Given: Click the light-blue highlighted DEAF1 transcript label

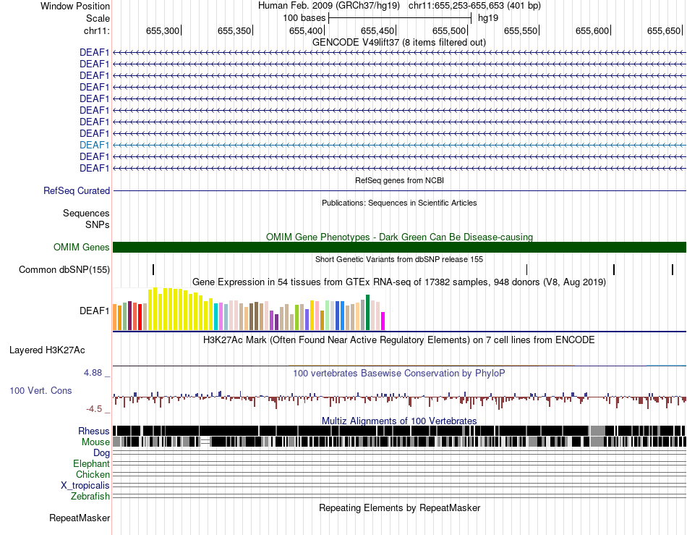Looking at the screenshot, I should pyautogui.click(x=94, y=145).
